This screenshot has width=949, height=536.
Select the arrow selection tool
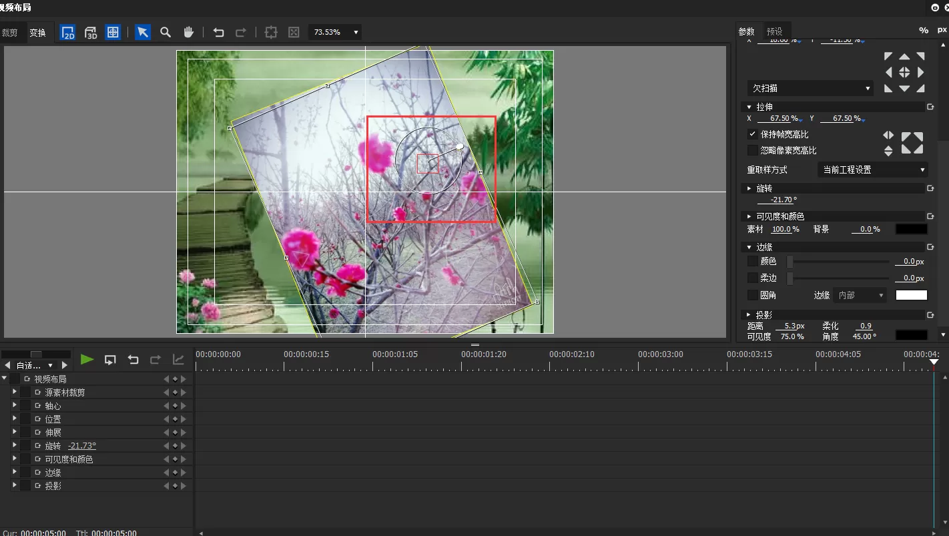coord(143,32)
